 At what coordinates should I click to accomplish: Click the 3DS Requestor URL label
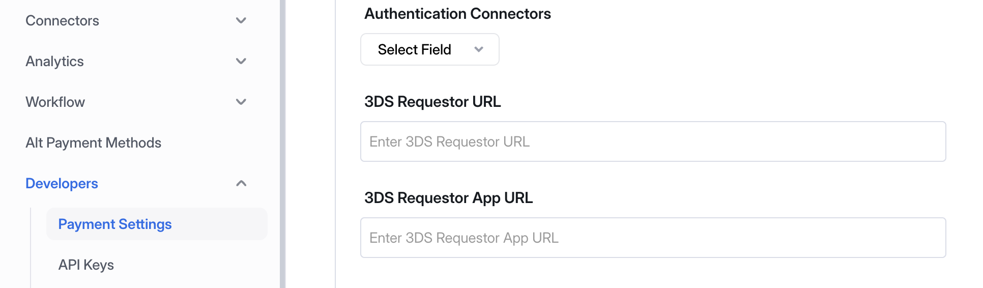tap(432, 102)
